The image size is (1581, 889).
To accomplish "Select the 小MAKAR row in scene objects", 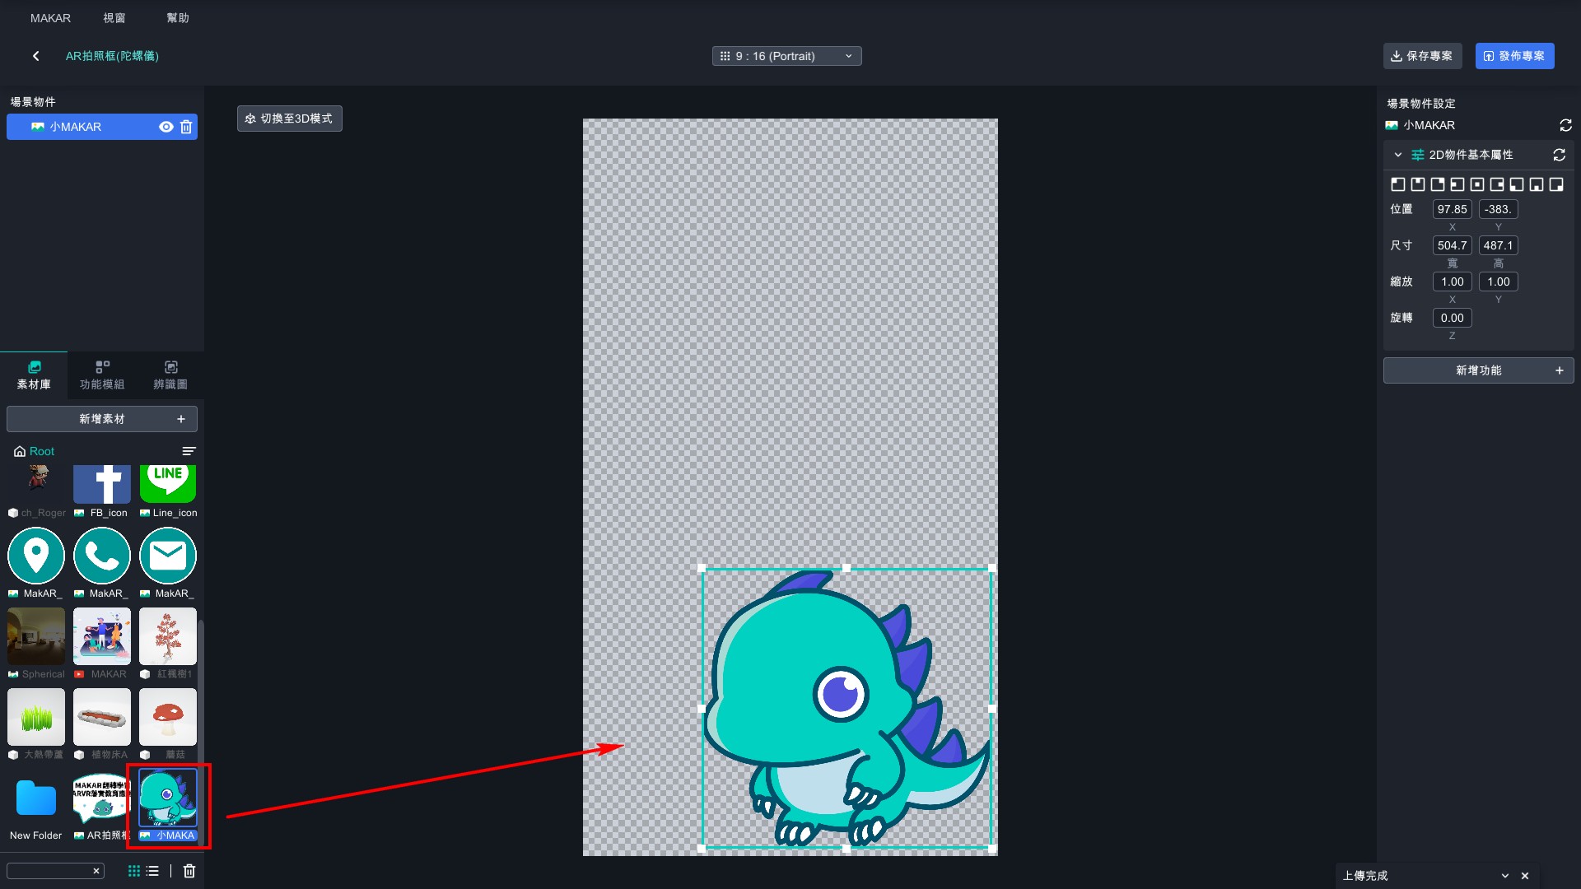I will [102, 127].
